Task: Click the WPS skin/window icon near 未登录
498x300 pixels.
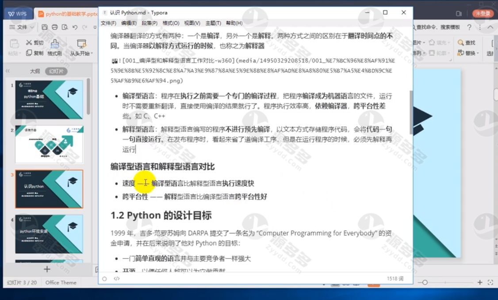Action: tap(459, 13)
